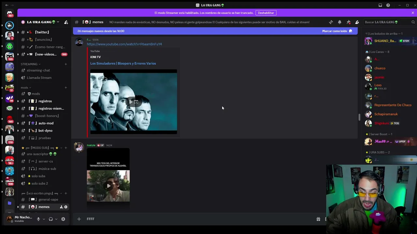Add channel to MODO SUB category
Image resolution: width=417 pixels, height=234 pixels.
[x=66, y=148]
